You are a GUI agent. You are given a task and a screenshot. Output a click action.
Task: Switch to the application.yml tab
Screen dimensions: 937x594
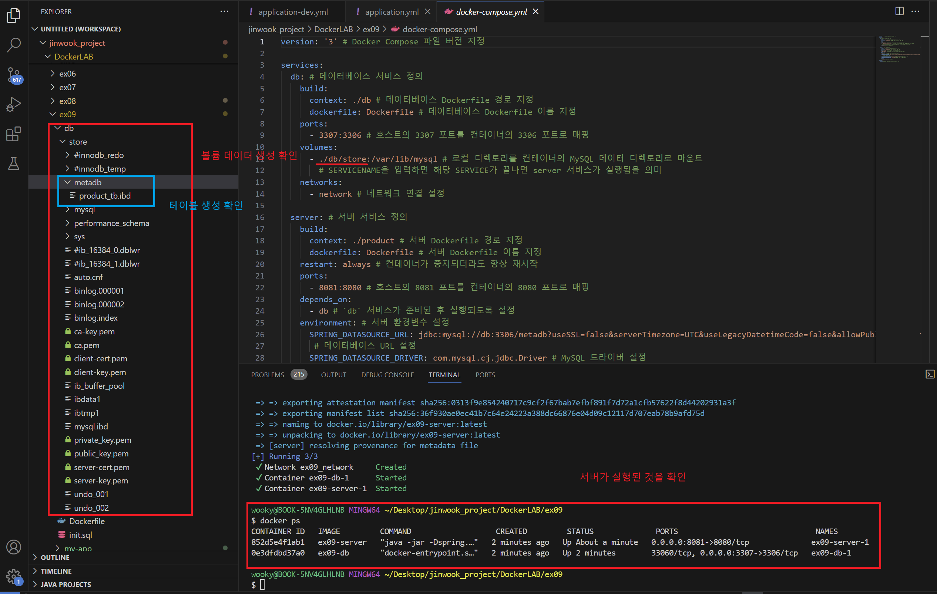tap(391, 12)
